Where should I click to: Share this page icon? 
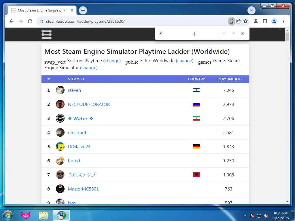239,21
